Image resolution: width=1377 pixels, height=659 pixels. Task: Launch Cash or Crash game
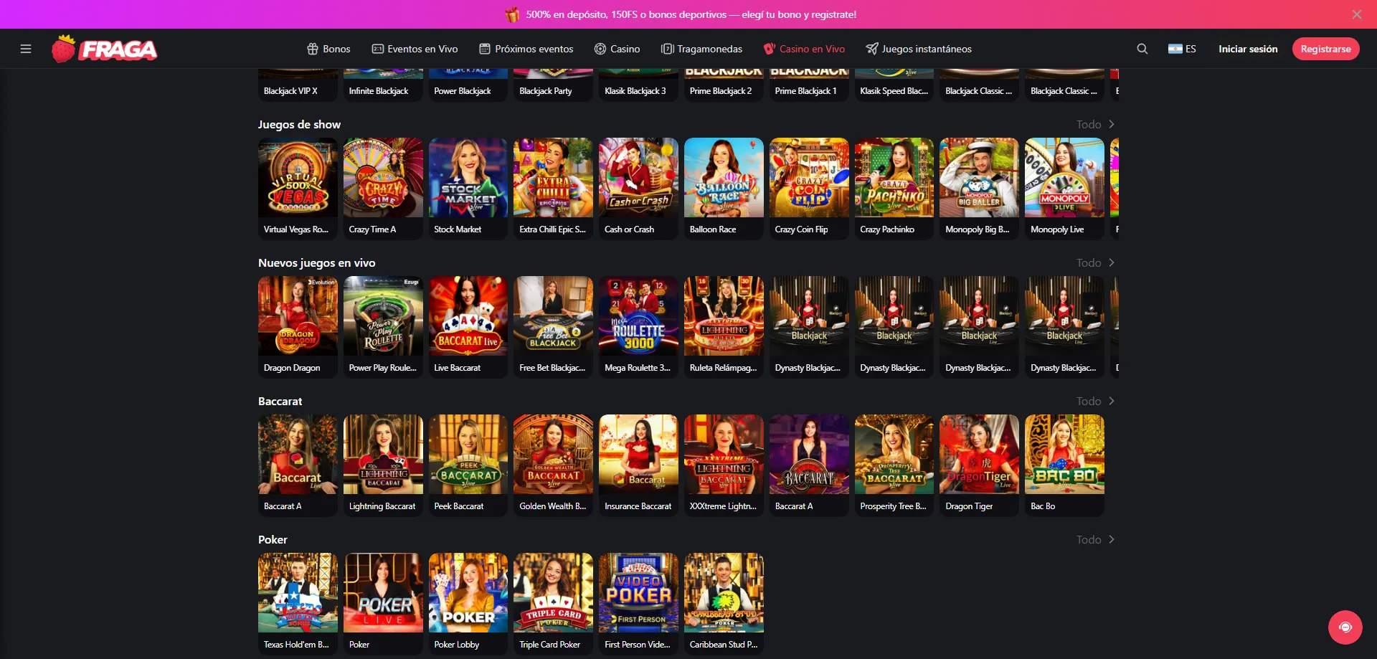[x=638, y=189]
